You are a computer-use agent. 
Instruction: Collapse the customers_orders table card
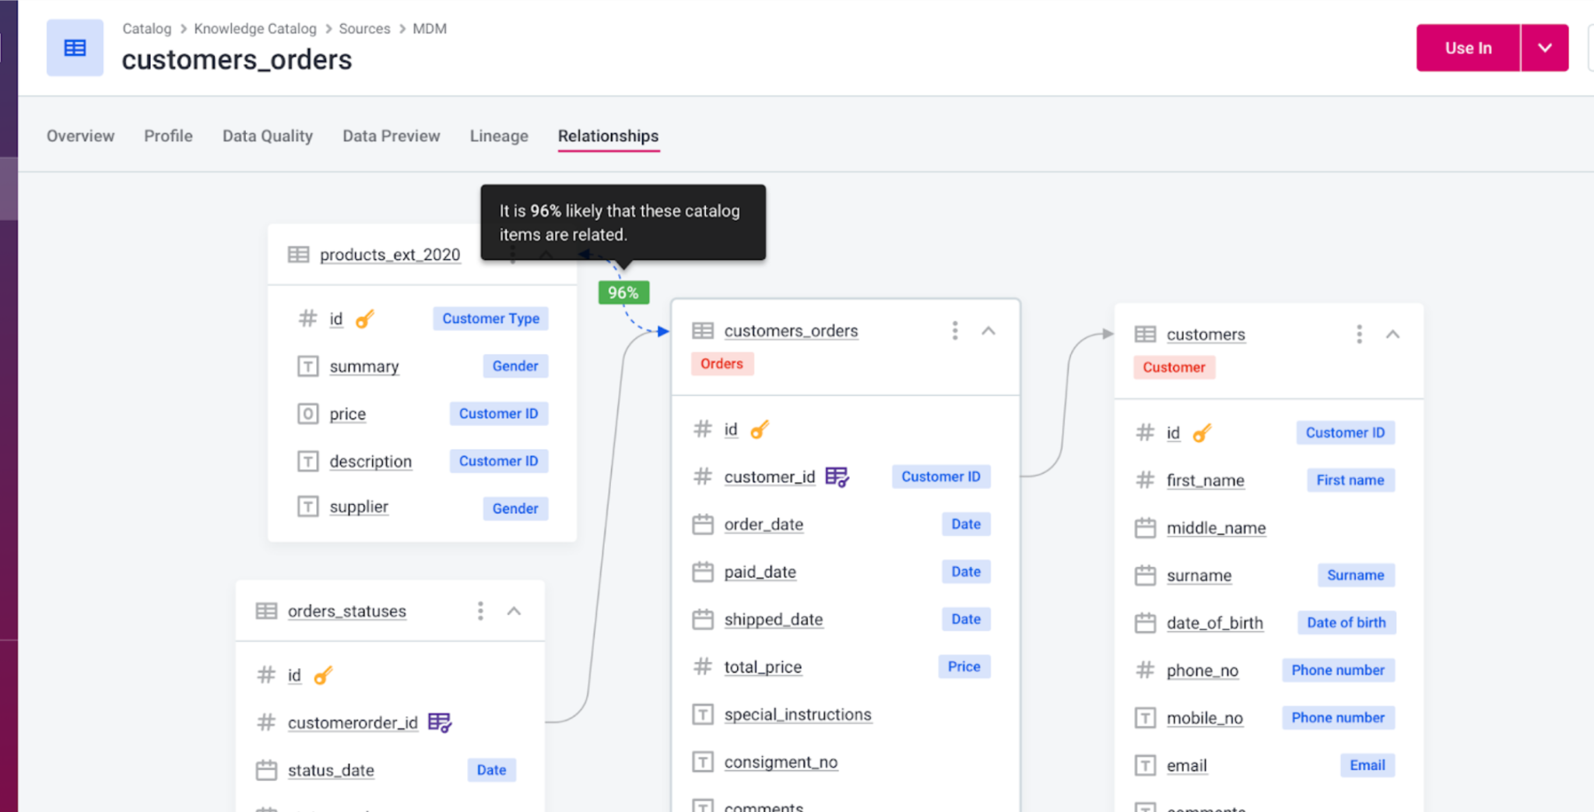[x=988, y=331]
